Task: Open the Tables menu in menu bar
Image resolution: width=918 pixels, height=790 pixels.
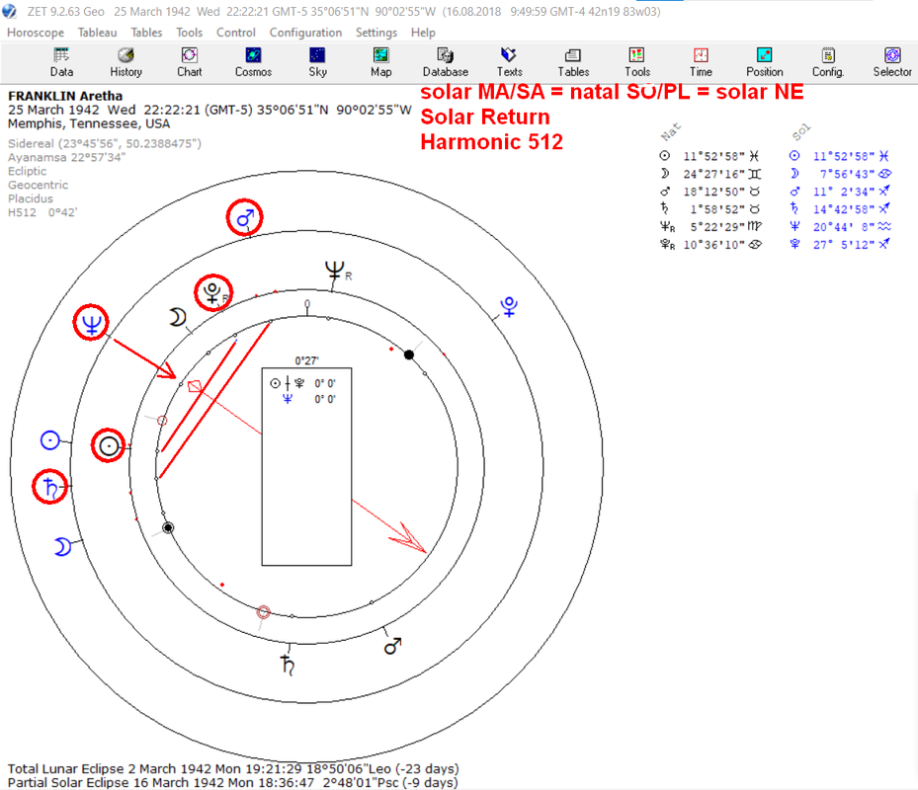Action: [x=146, y=33]
